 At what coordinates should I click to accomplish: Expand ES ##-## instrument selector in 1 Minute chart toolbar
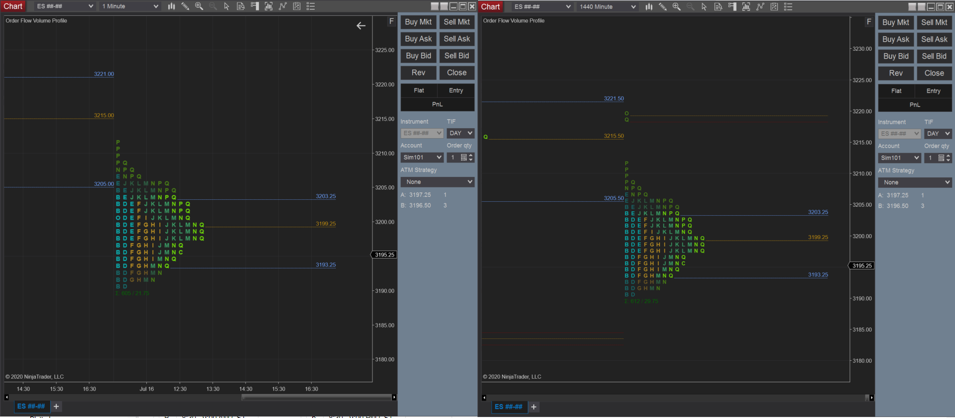click(65, 6)
